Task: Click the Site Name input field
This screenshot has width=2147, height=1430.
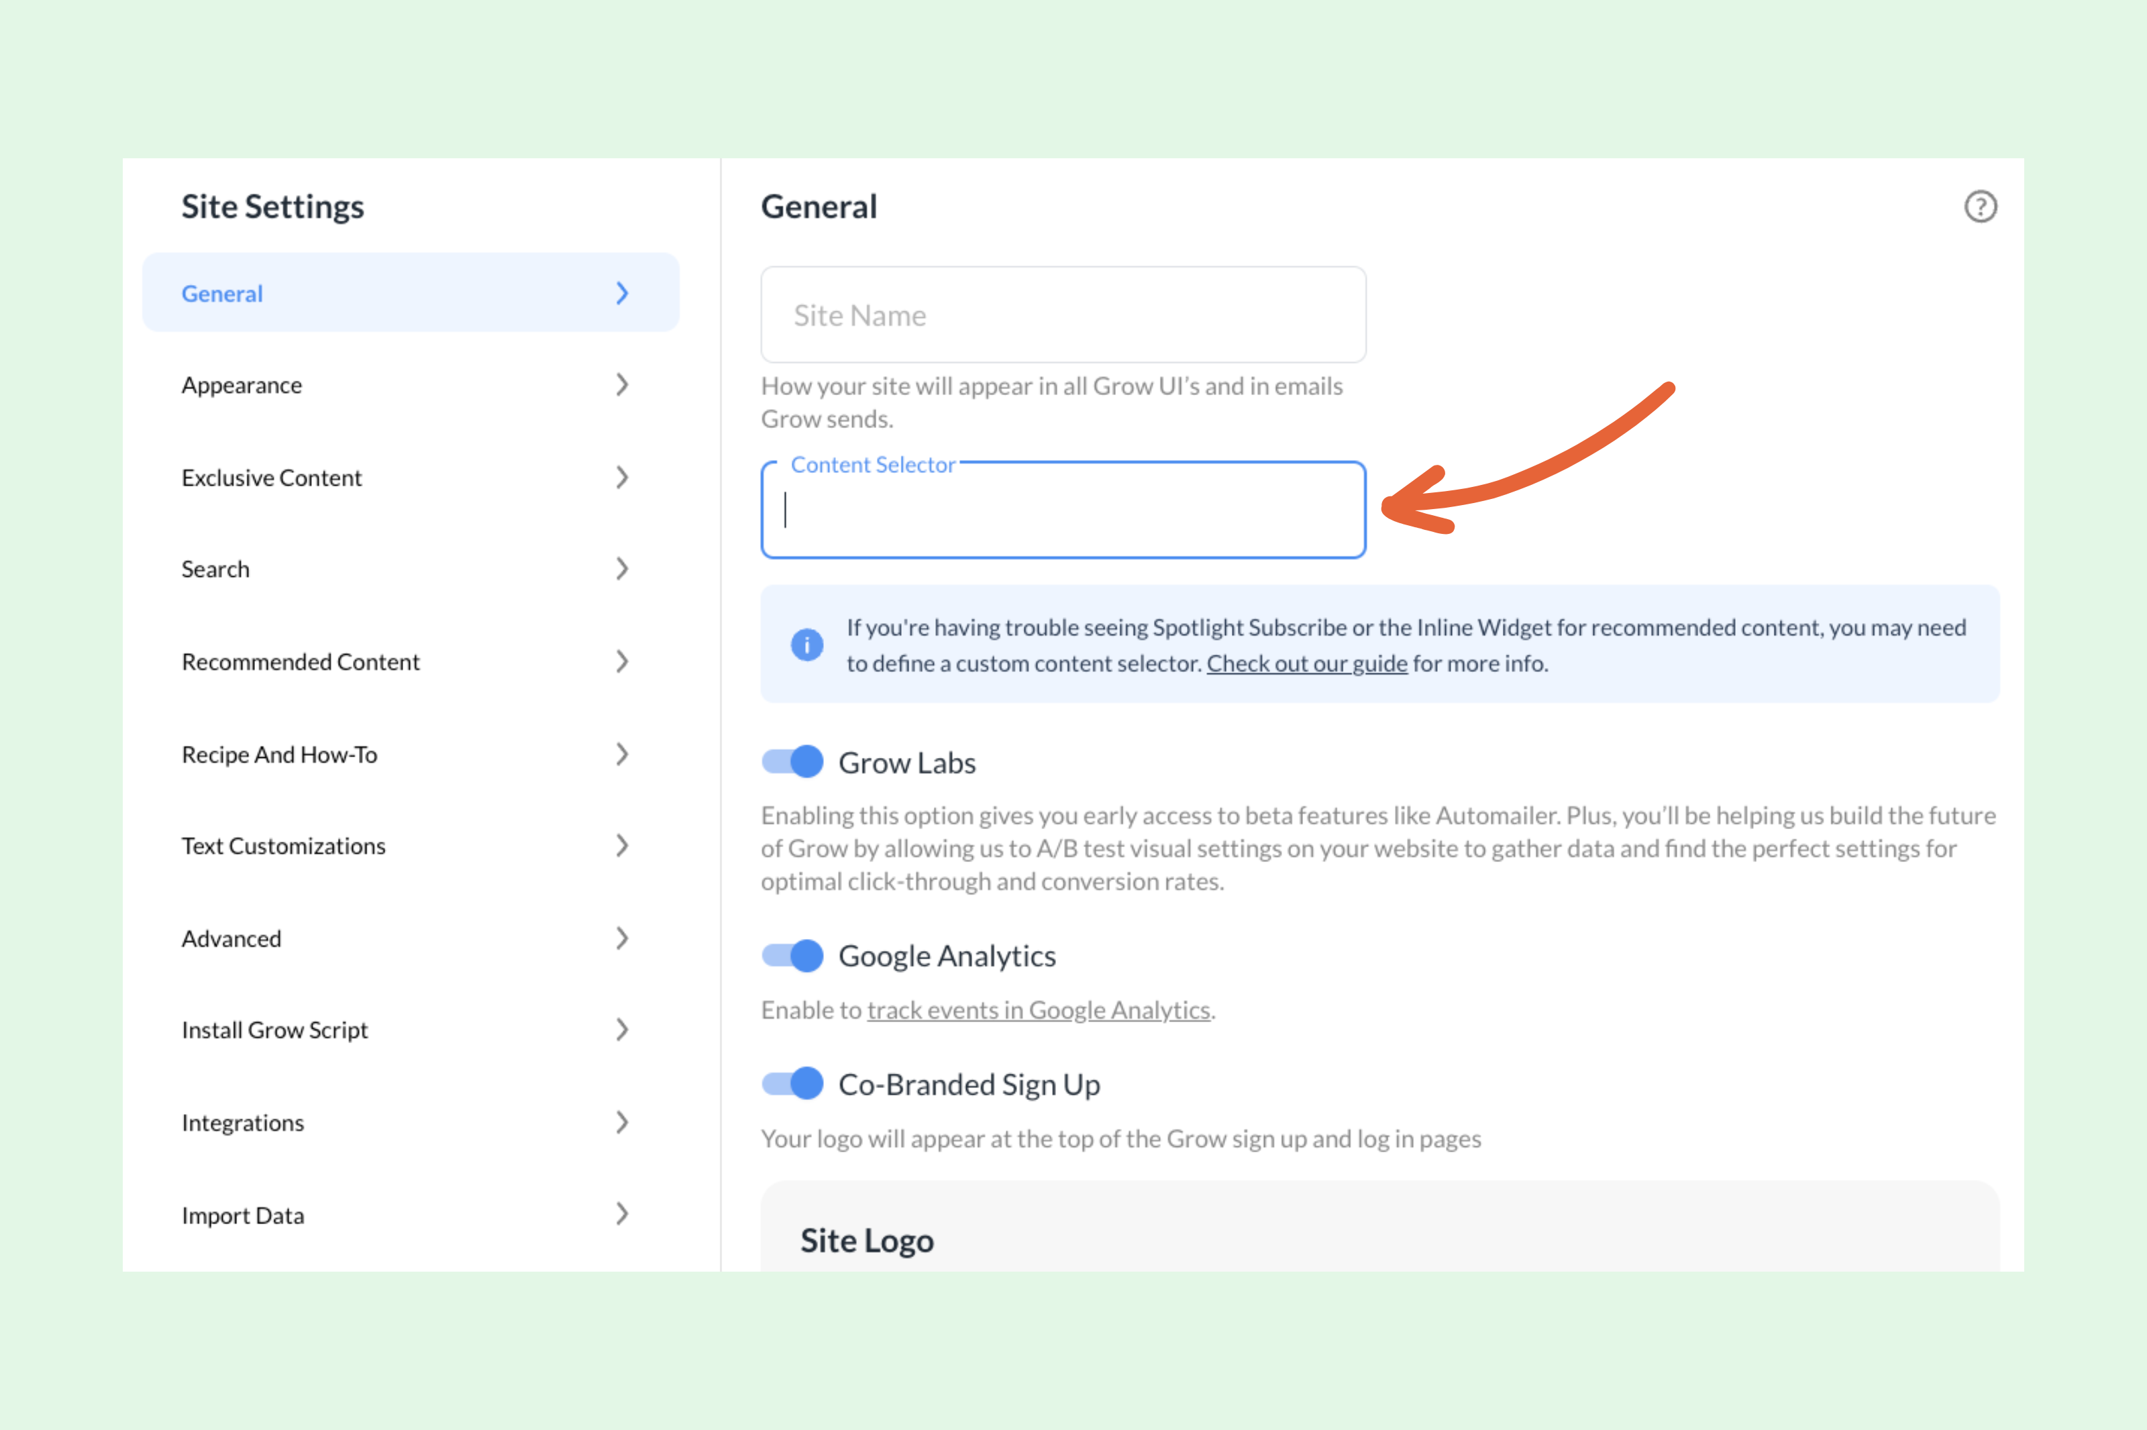Action: (x=1063, y=315)
